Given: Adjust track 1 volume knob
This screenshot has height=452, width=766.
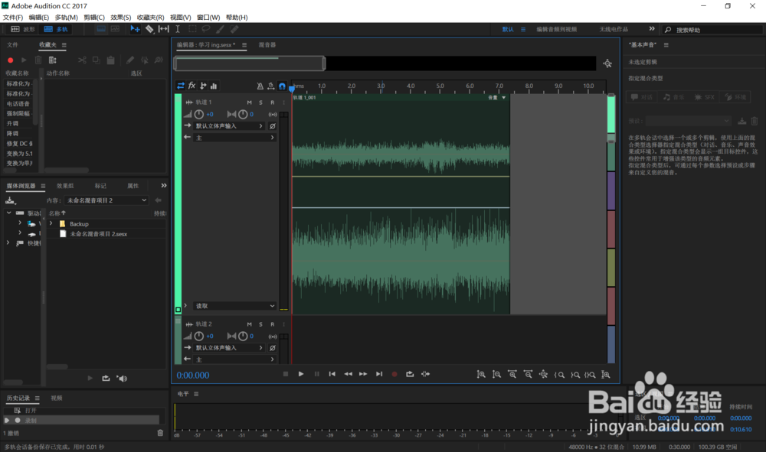Looking at the screenshot, I should (x=199, y=114).
